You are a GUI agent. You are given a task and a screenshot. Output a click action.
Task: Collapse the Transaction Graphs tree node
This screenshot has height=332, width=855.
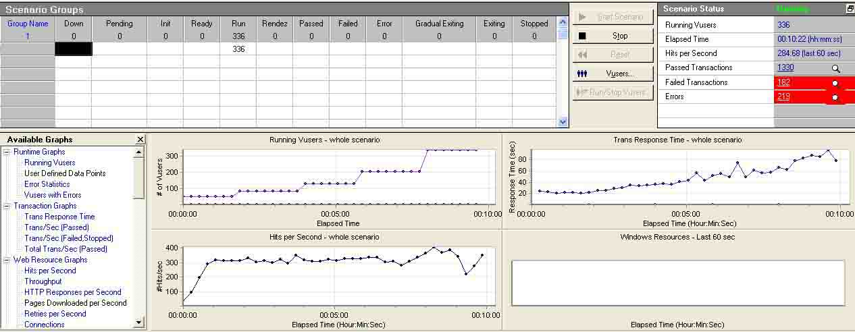[7, 206]
